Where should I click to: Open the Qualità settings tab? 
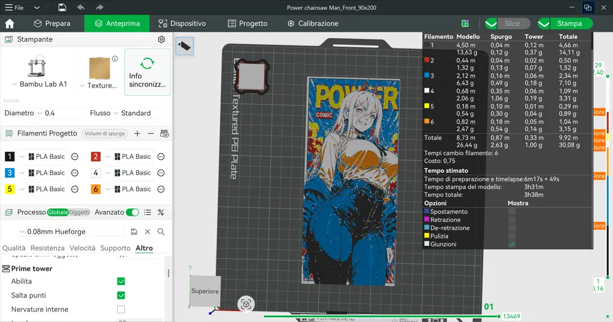pos(14,248)
